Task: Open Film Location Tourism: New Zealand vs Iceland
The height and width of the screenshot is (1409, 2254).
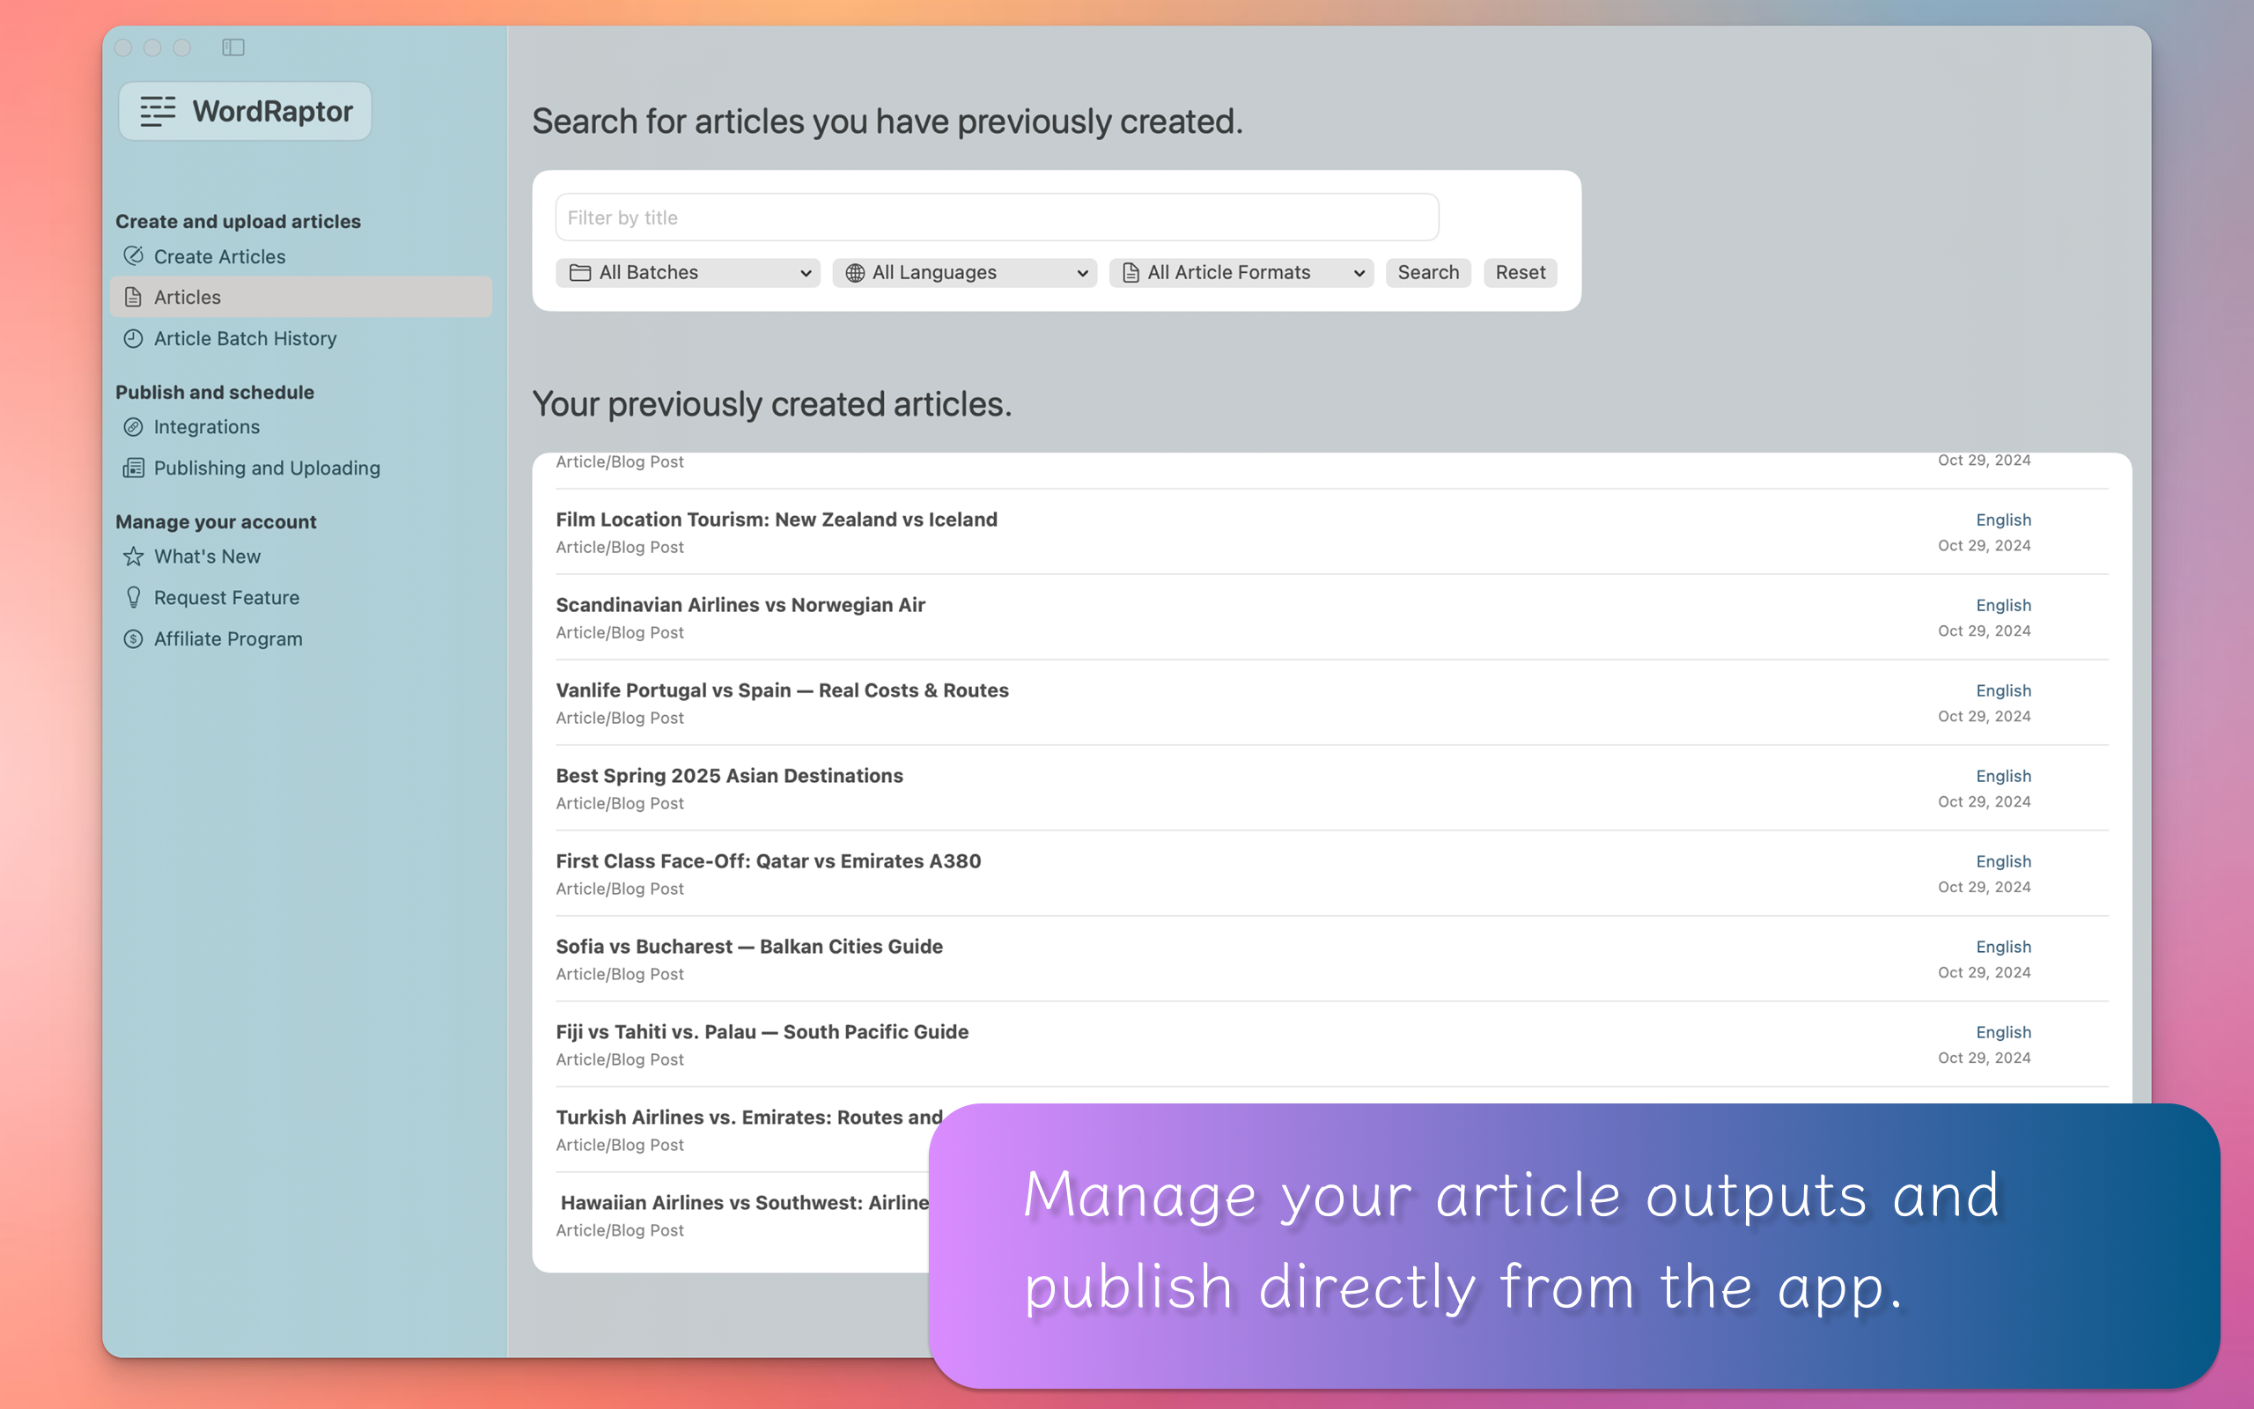Action: 776,519
